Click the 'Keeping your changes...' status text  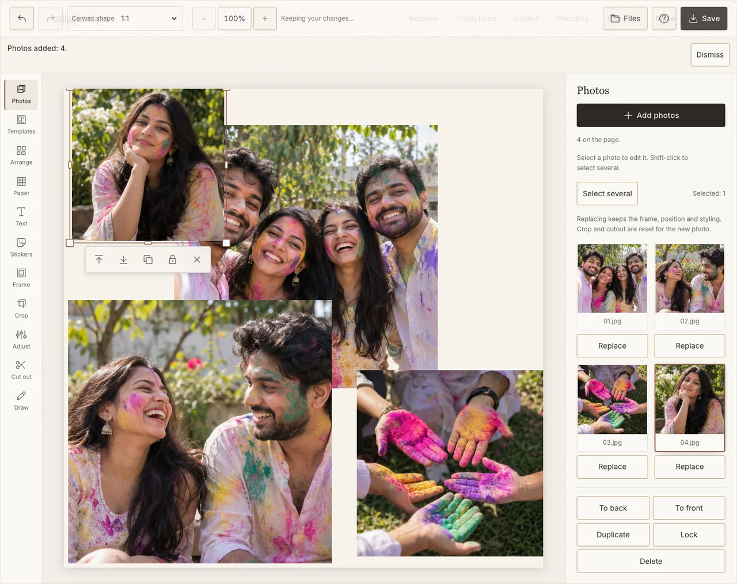(x=317, y=18)
